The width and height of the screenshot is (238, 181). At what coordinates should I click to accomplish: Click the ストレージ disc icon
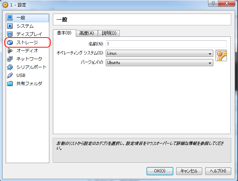click(10, 43)
